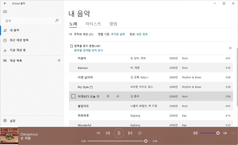
Task: Add a new playlist with plus icon
Action: (59, 60)
